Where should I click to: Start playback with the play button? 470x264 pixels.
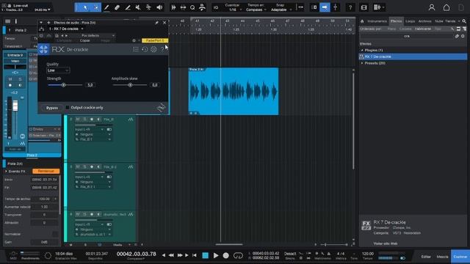pyautogui.click(x=216, y=255)
